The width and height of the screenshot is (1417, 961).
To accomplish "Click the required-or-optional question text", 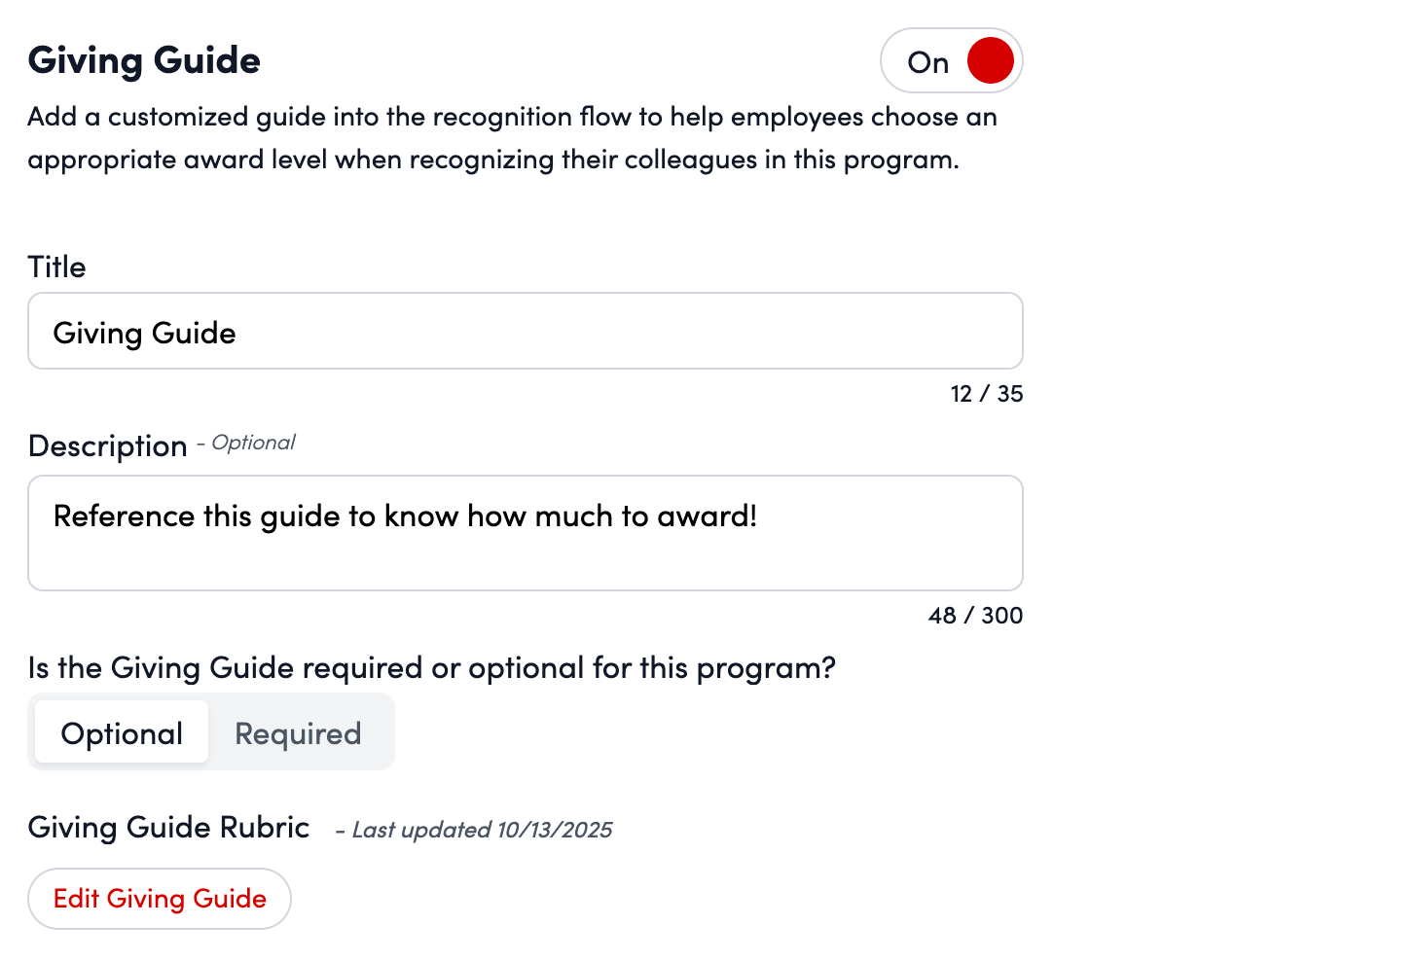I will [x=431, y=668].
